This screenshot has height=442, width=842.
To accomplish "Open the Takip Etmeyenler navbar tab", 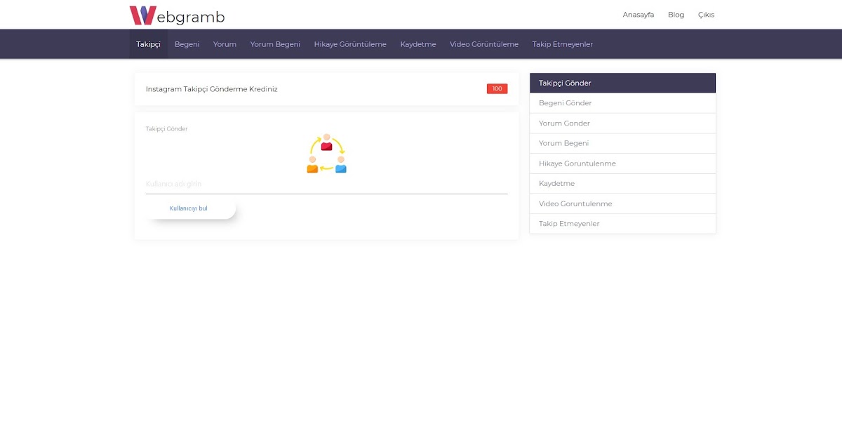I will [x=563, y=44].
